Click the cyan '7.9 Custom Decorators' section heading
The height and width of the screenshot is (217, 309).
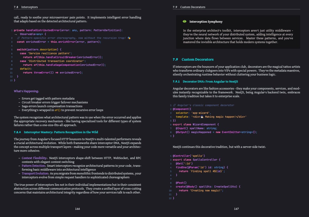(x=193, y=60)
